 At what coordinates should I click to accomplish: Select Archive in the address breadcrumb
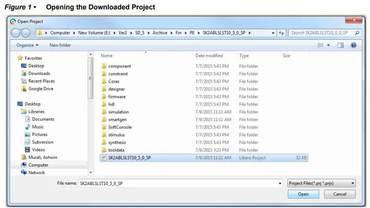click(160, 33)
